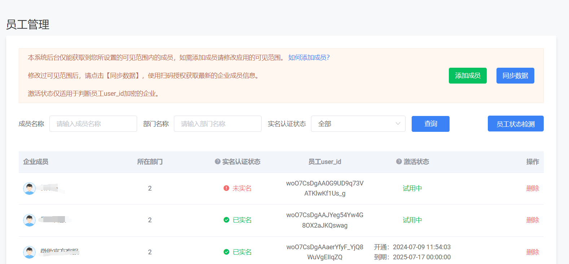Click avatar in row with id woO7CsDgAAJYeg54Yw4G
Image resolution: width=569 pixels, height=264 pixels.
point(30,220)
